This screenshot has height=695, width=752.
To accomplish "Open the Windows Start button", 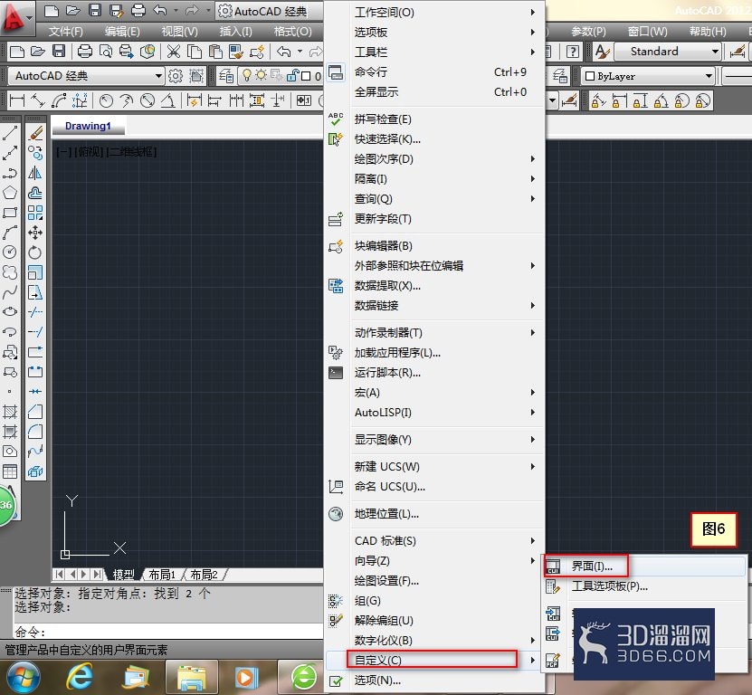I will (x=24, y=678).
